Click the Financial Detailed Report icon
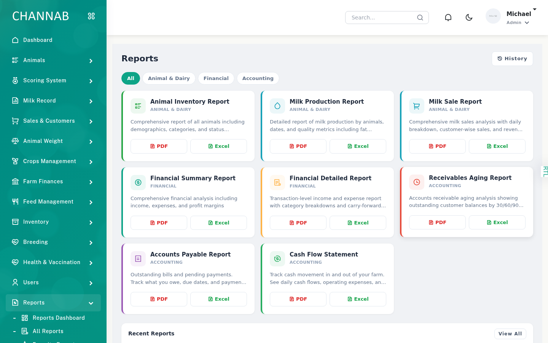Image resolution: width=548 pixels, height=343 pixels. [x=277, y=183]
